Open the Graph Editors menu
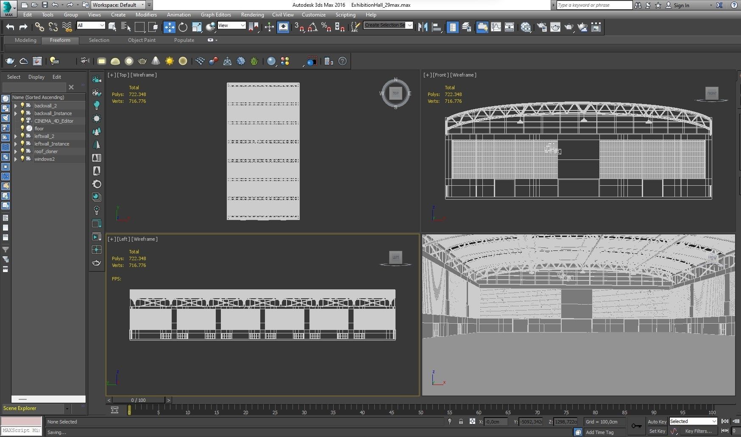The height and width of the screenshot is (437, 741). tap(216, 14)
